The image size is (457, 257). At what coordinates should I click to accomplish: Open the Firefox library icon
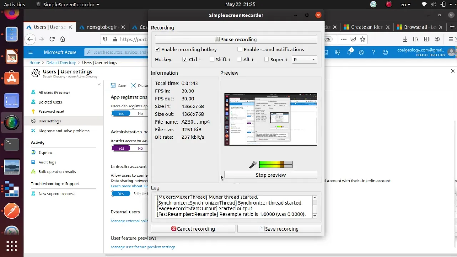point(416,39)
